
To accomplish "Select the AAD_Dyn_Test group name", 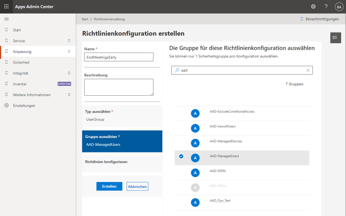I will [x=220, y=200].
